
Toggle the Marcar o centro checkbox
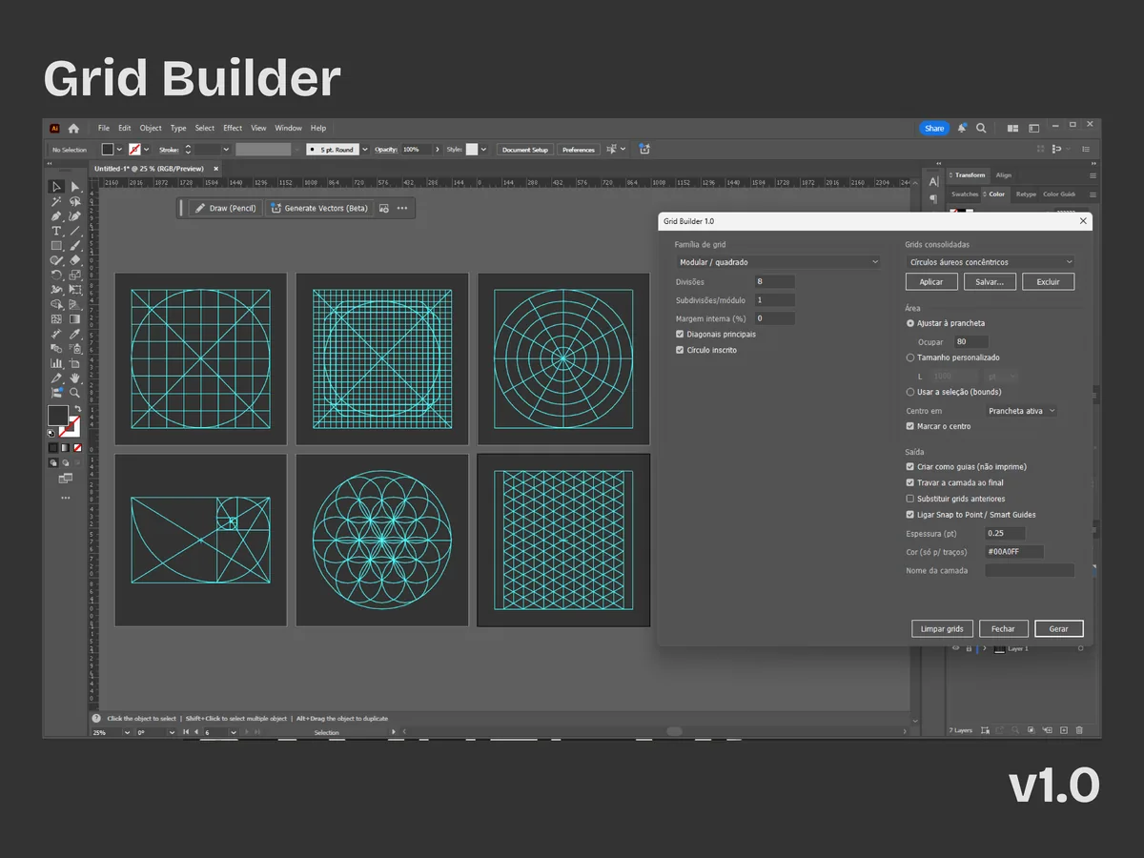910,426
